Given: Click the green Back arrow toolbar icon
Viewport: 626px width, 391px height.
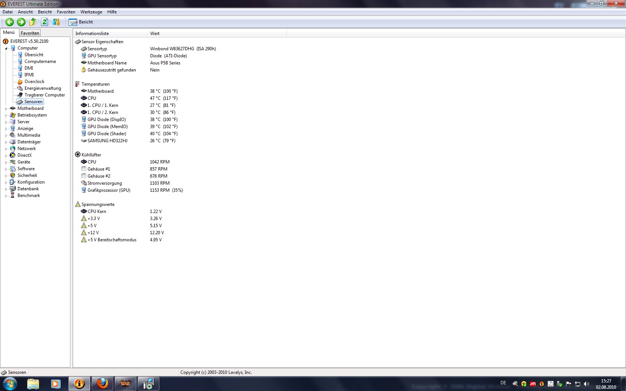Looking at the screenshot, I should click(10, 22).
